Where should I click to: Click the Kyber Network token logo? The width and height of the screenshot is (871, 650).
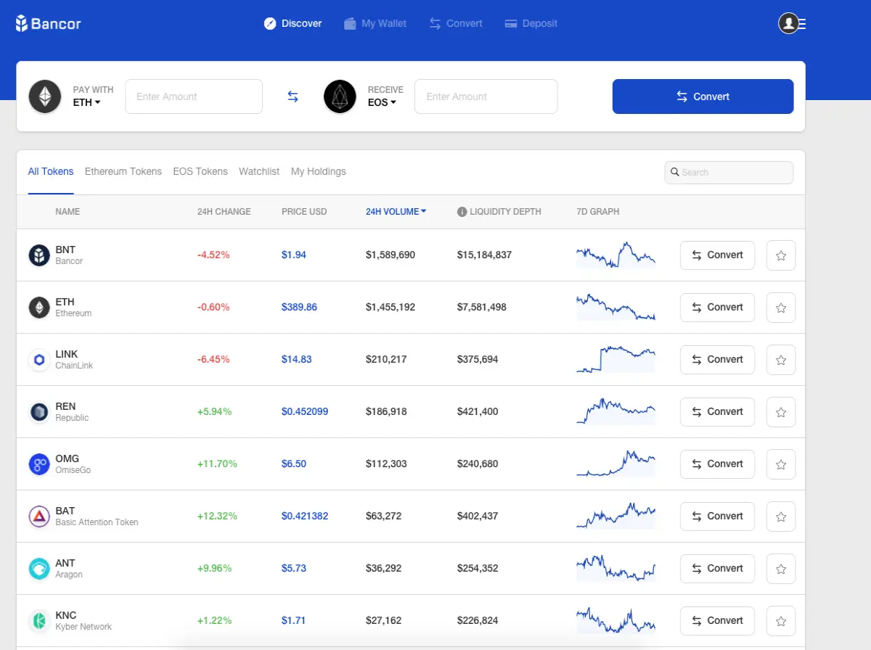point(38,621)
